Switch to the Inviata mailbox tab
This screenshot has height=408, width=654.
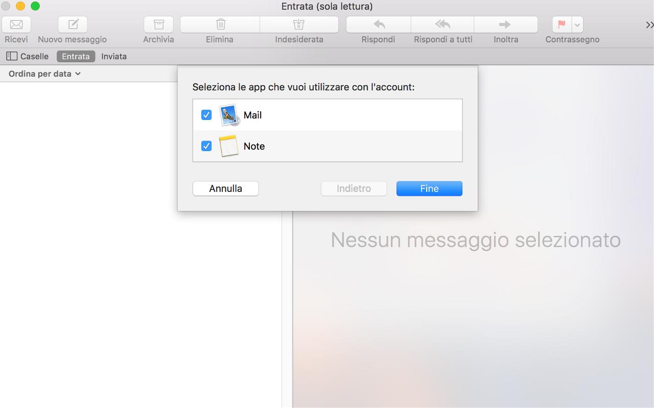click(x=114, y=57)
